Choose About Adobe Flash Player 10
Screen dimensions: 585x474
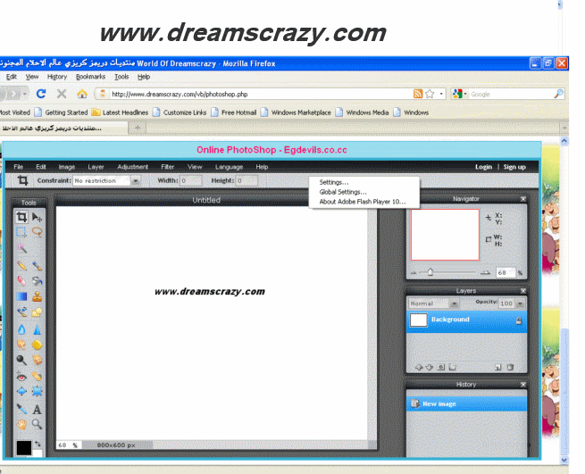coord(363,202)
